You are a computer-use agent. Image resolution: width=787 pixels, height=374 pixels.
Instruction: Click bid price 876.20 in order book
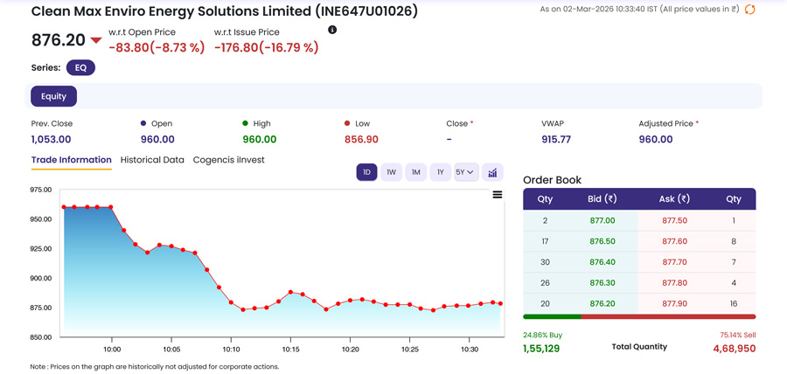(x=602, y=304)
